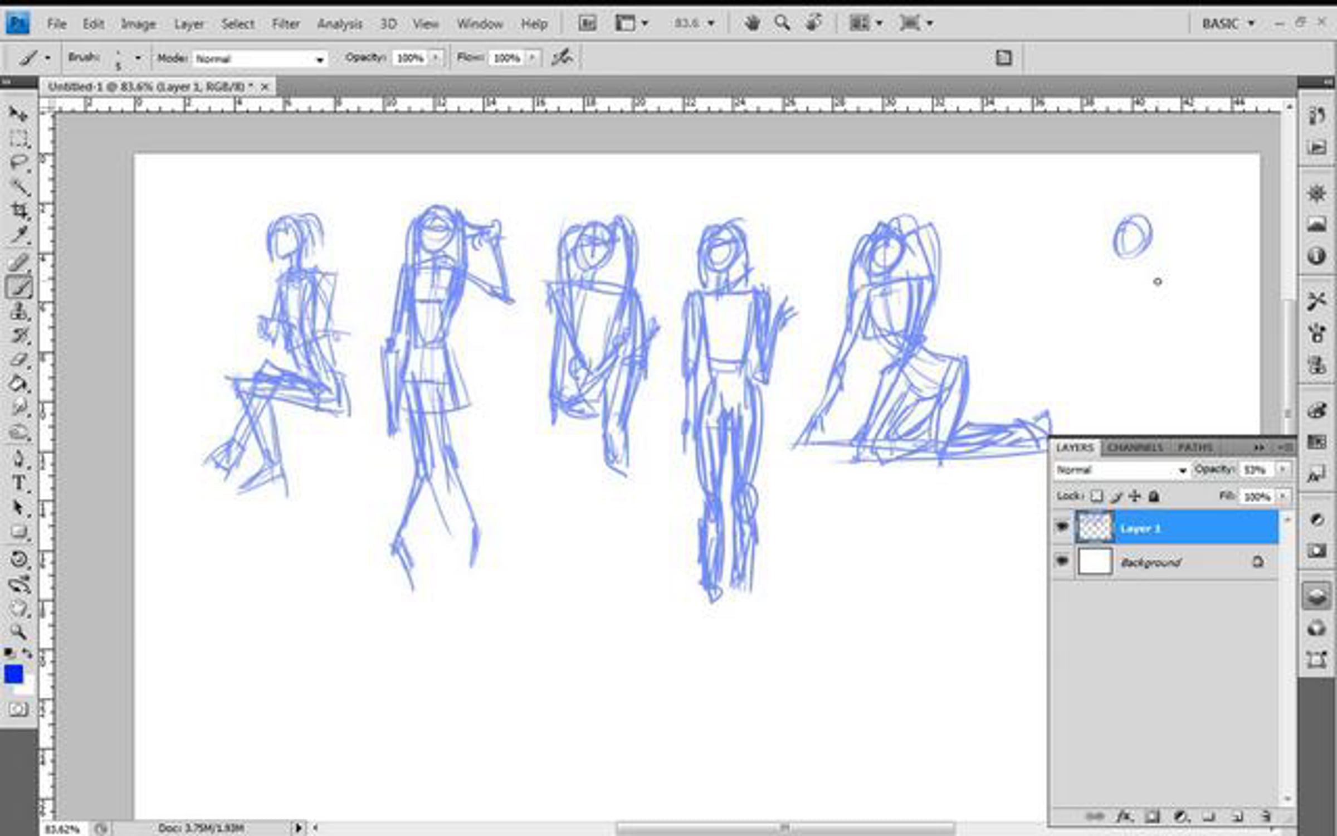Open the layer blend mode dropdown
Screen dimensions: 1337x836
[1121, 470]
